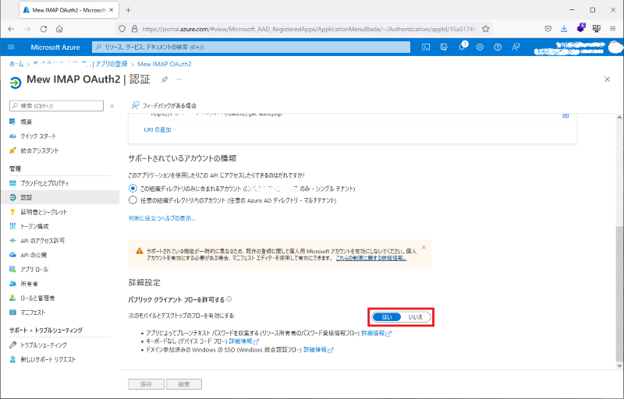624x399 pixels.
Task: Open a new browser tab
Action: point(128,10)
